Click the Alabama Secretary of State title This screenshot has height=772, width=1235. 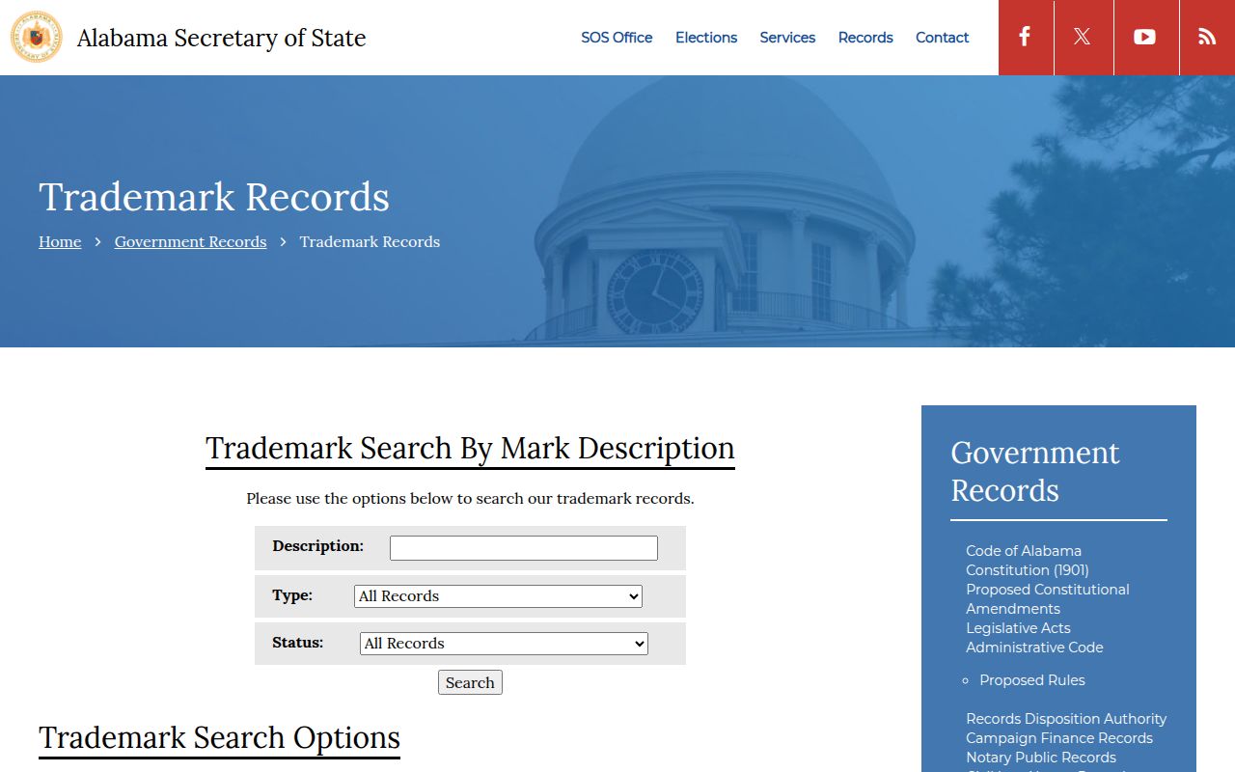pos(221,38)
